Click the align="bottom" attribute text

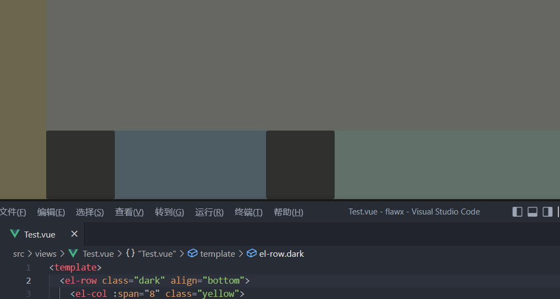[x=208, y=281]
